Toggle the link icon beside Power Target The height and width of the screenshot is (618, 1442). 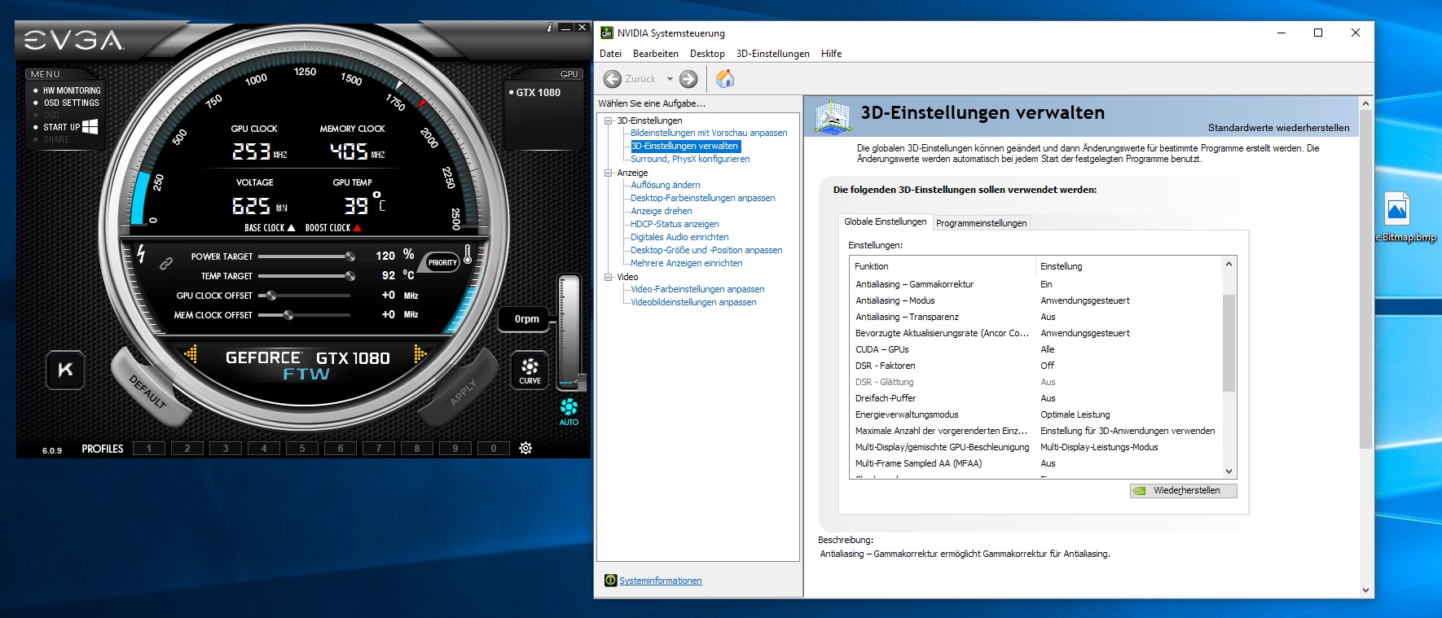coord(165,263)
